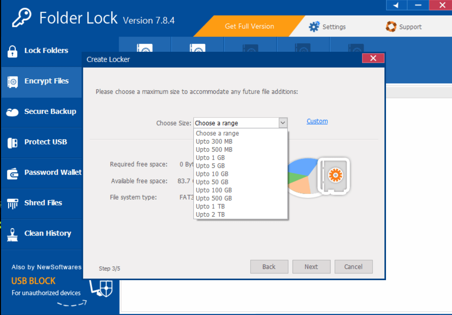Click the Settings gear icon

(314, 26)
